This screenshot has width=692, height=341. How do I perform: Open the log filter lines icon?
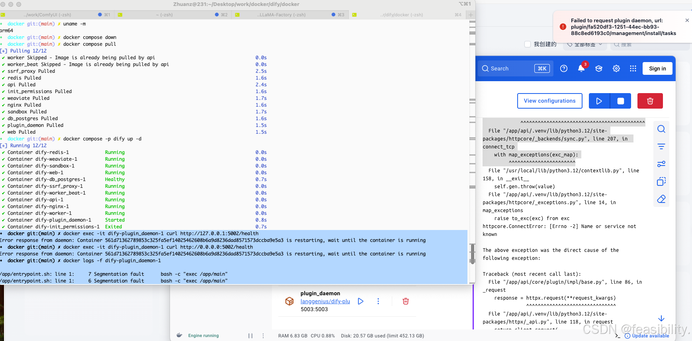pyautogui.click(x=661, y=146)
